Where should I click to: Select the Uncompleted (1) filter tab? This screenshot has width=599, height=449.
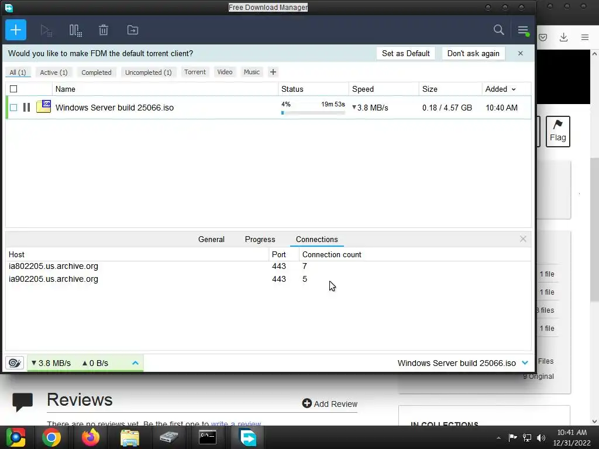pyautogui.click(x=148, y=72)
